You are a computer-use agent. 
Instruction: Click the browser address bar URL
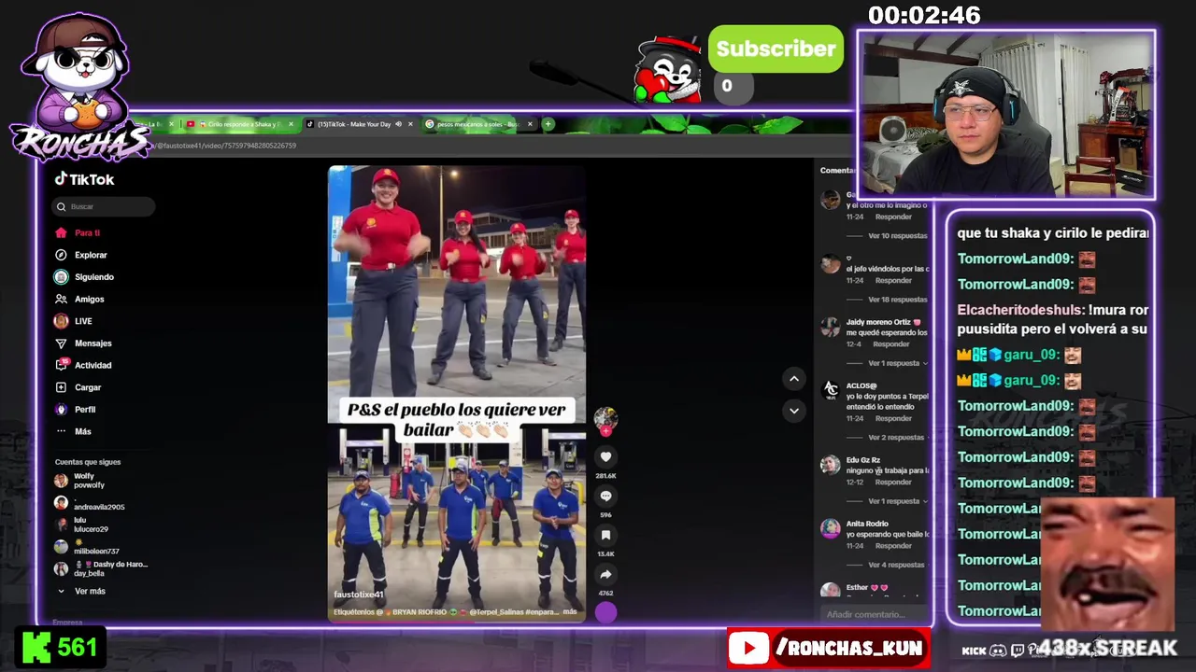click(226, 146)
